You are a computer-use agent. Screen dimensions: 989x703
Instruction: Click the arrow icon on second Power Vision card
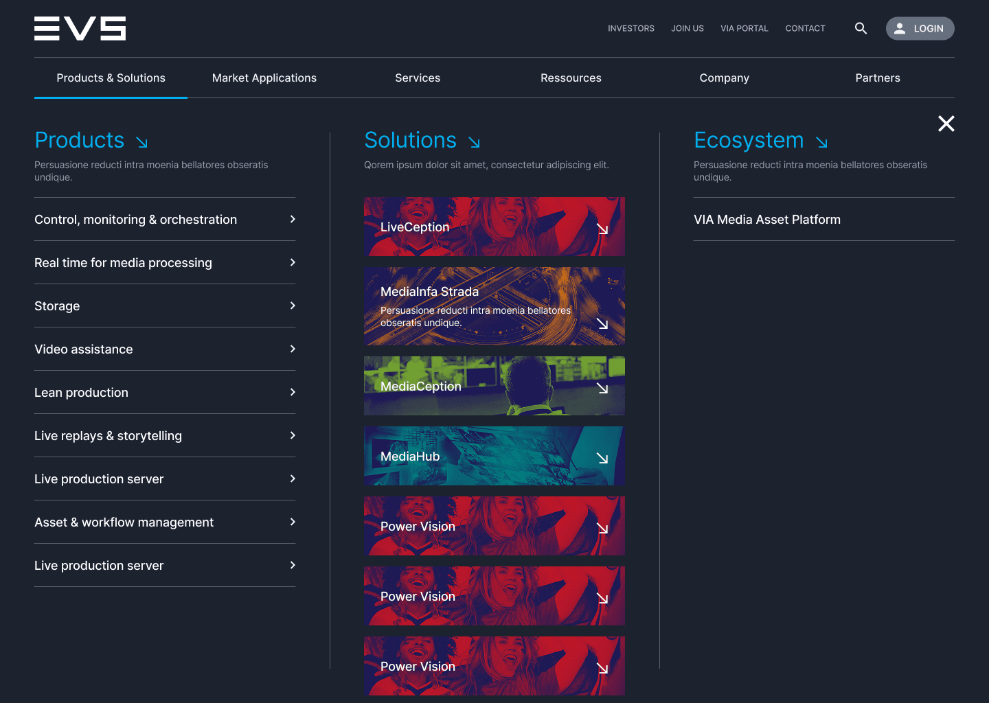(602, 598)
